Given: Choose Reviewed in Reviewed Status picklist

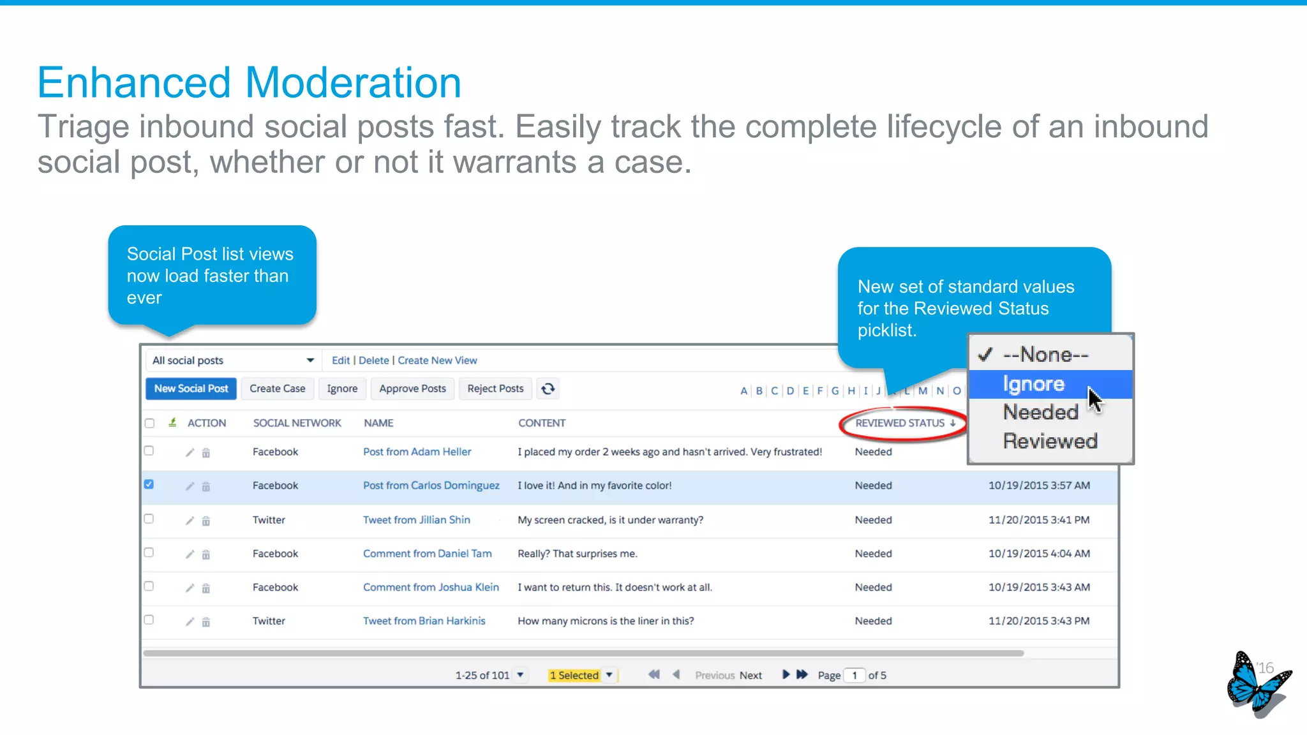Looking at the screenshot, I should click(1050, 441).
